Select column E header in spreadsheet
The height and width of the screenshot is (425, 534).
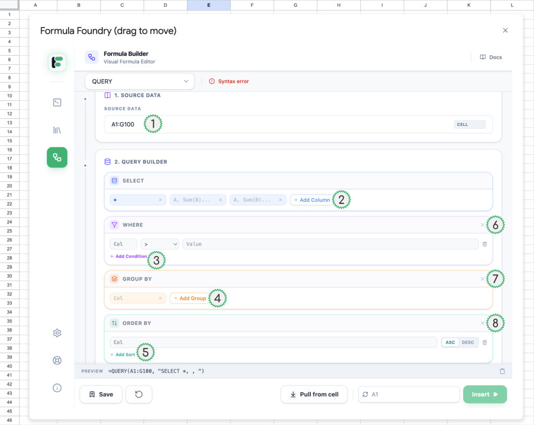tap(209, 5)
